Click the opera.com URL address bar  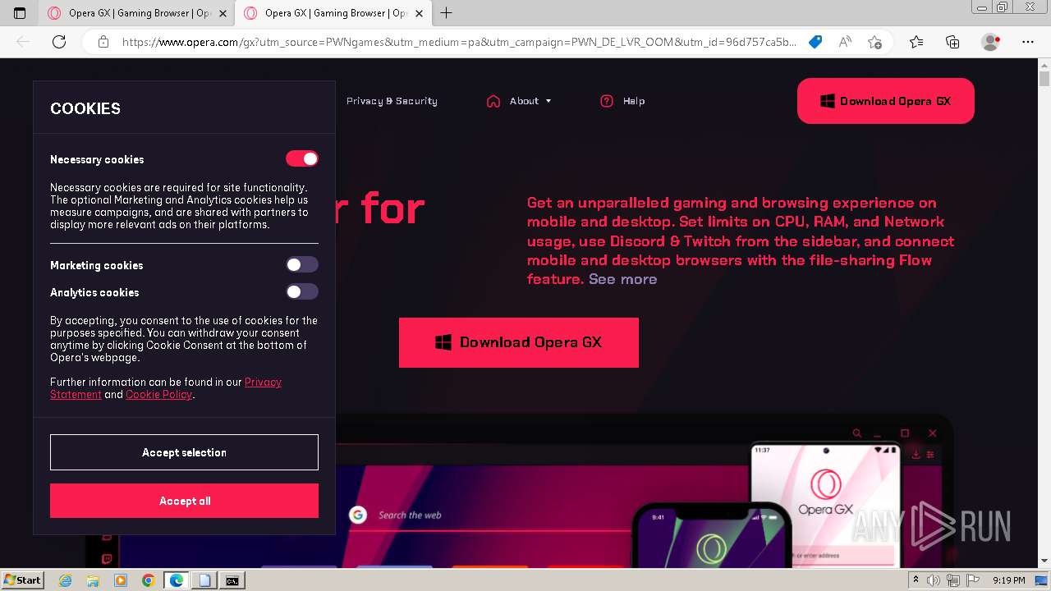(x=458, y=42)
